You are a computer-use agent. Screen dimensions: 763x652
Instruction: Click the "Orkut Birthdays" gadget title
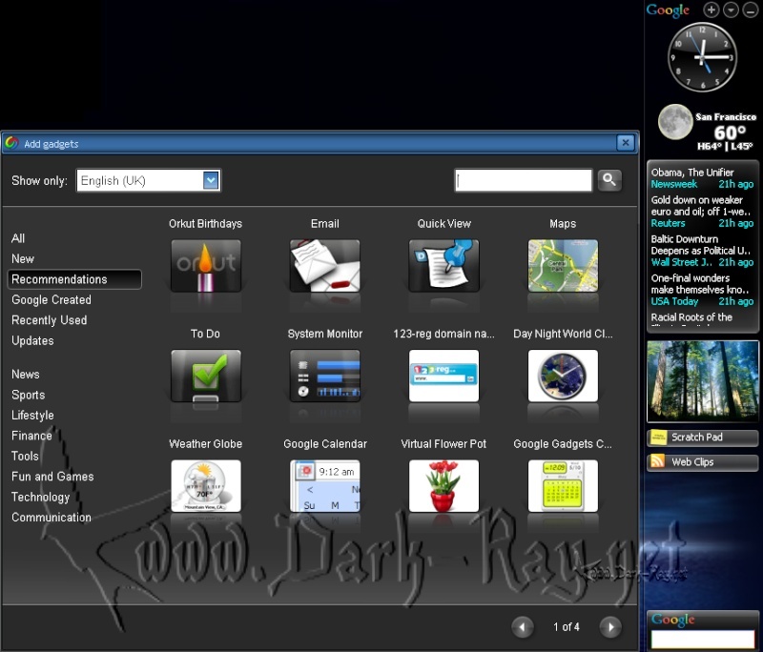[x=205, y=224]
